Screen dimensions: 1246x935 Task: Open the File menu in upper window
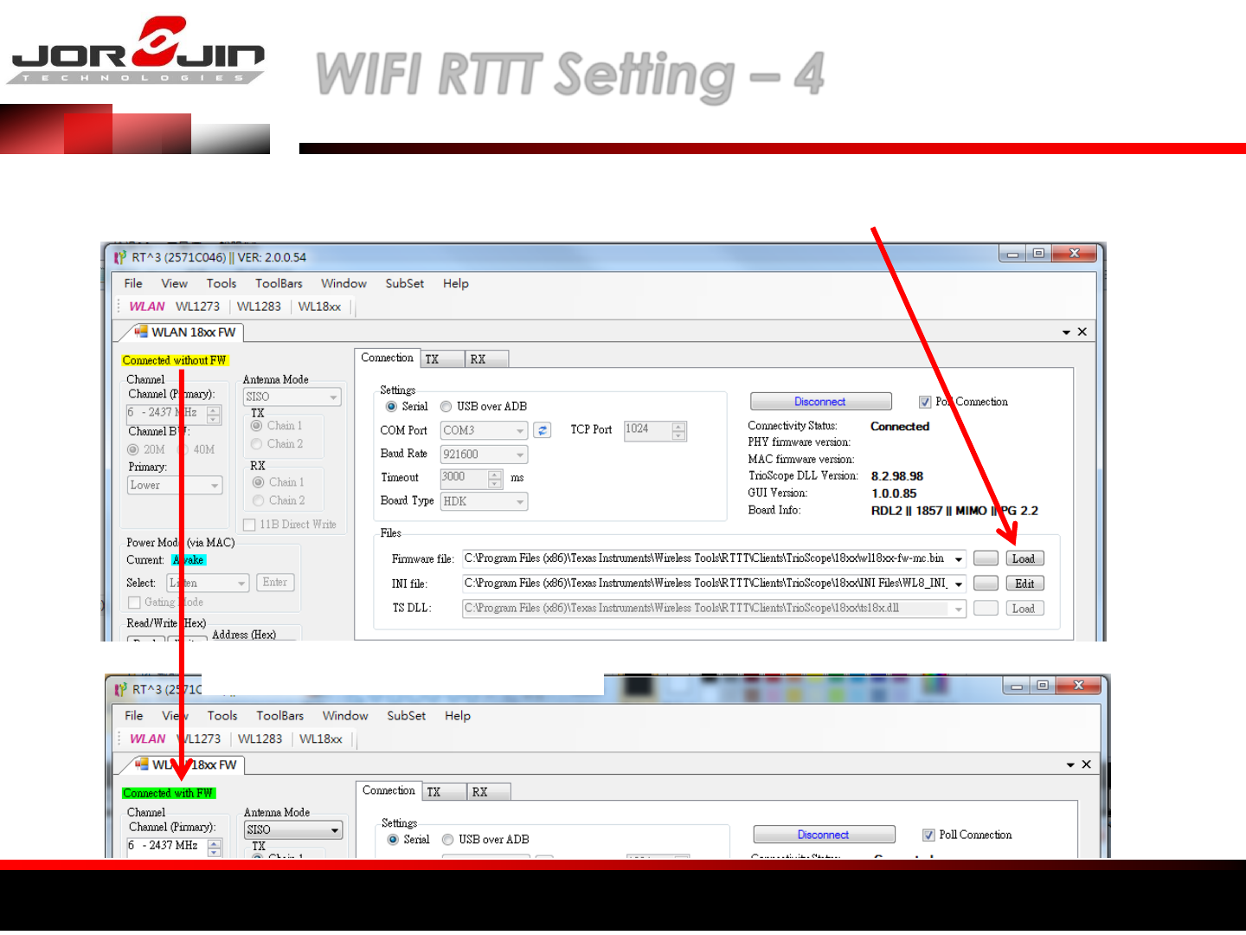click(x=133, y=283)
